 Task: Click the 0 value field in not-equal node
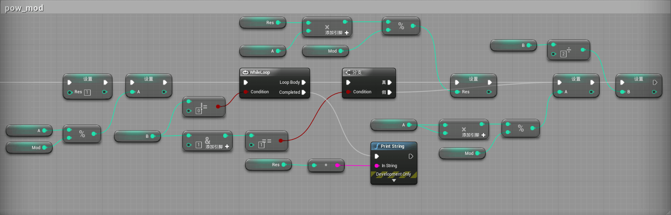click(199, 111)
